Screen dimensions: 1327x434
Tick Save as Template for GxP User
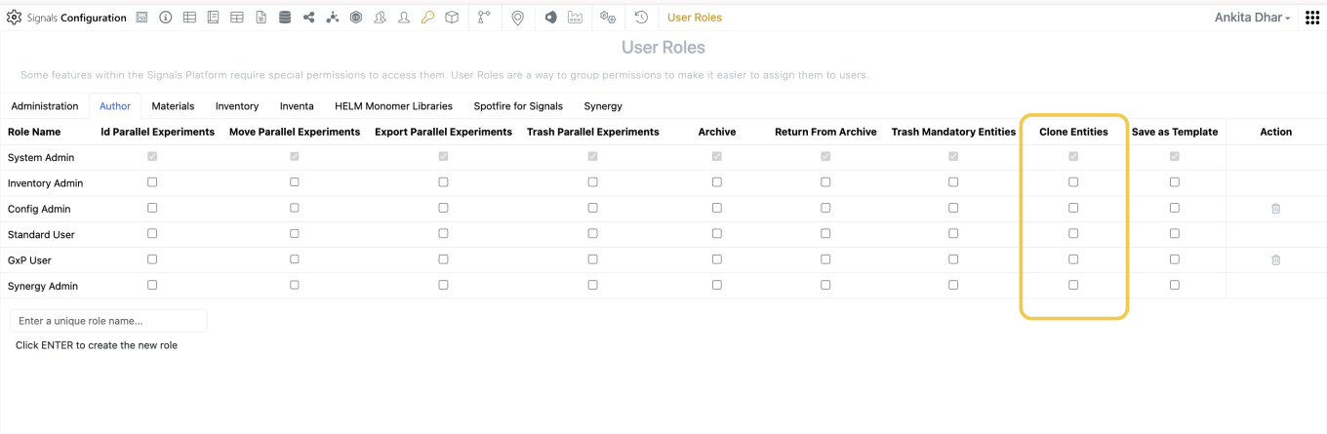pos(1175,259)
